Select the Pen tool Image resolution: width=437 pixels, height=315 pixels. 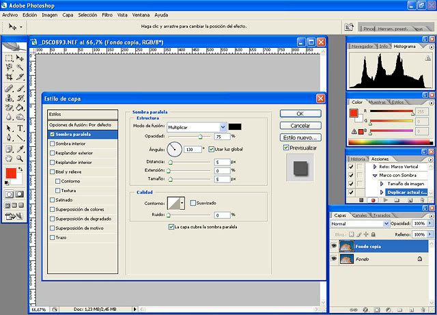point(9,137)
